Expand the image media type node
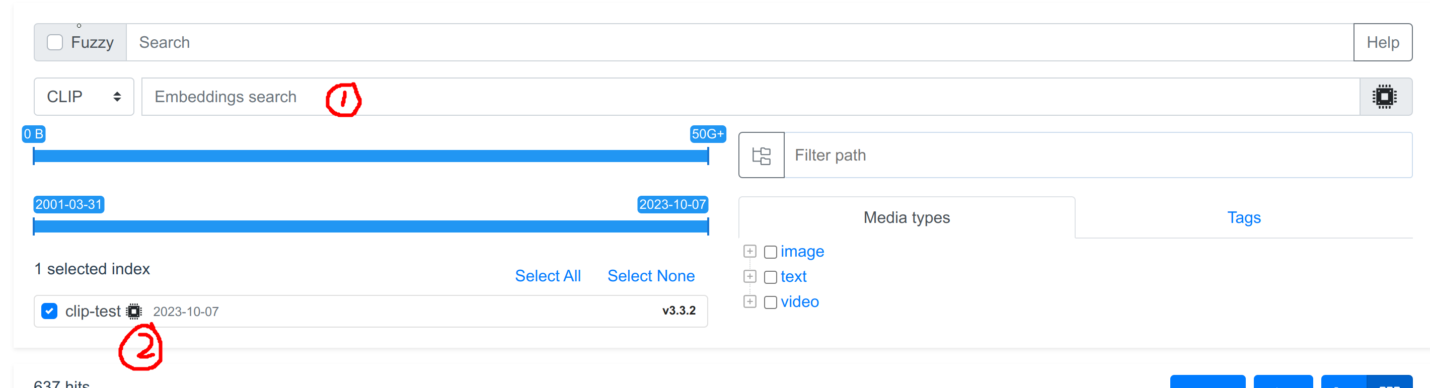Image resolution: width=1430 pixels, height=388 pixels. (749, 252)
